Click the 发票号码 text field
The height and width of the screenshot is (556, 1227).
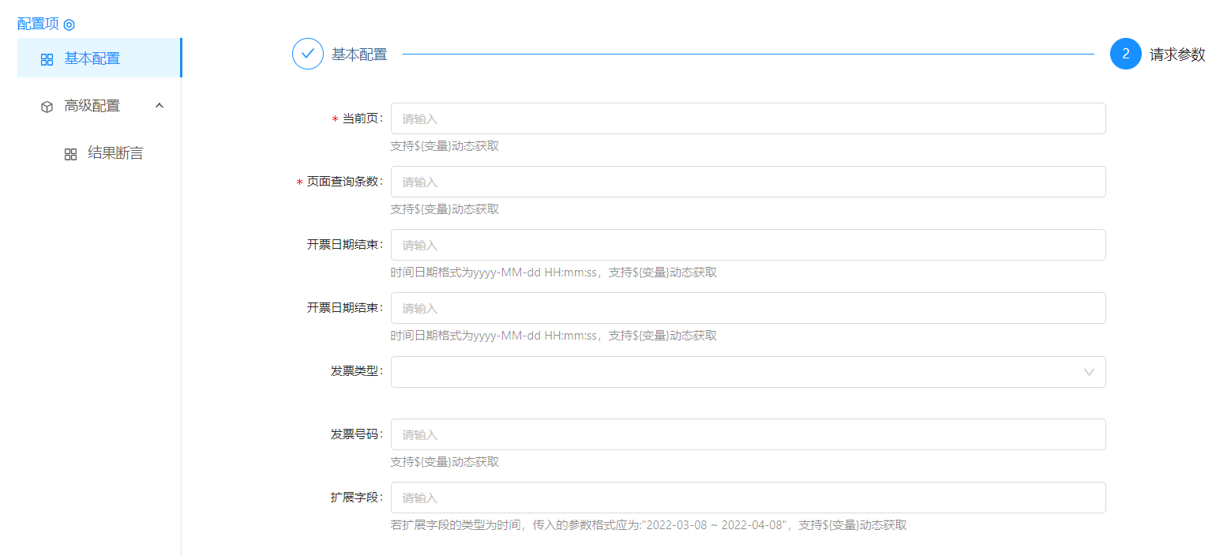point(747,434)
